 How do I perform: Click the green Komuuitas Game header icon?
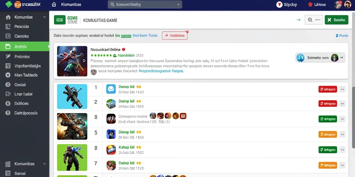coord(60,20)
